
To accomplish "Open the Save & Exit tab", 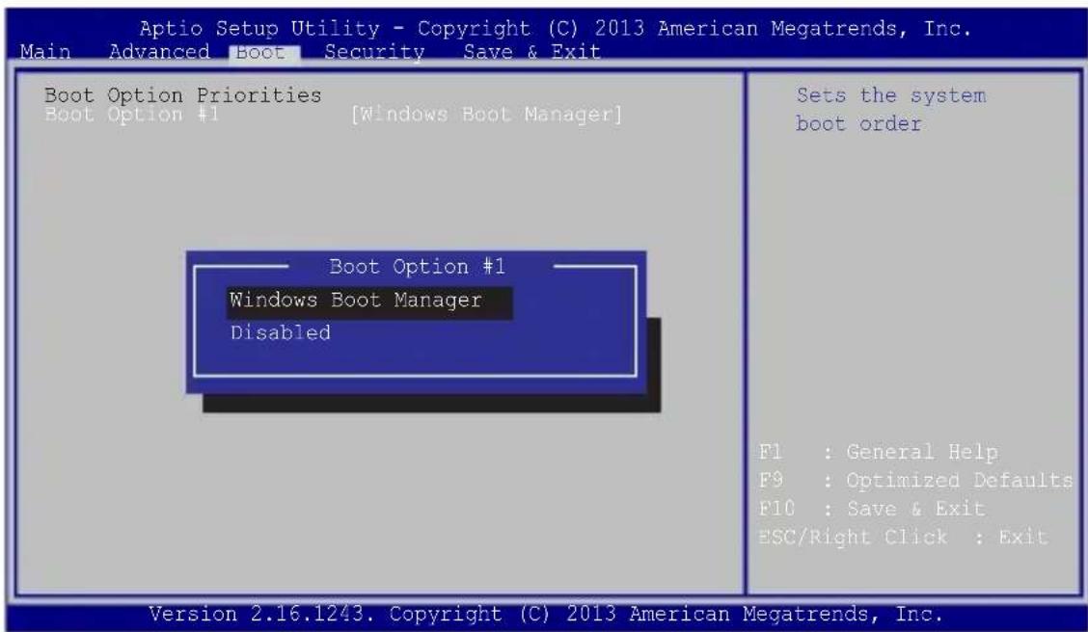I will pos(531,52).
